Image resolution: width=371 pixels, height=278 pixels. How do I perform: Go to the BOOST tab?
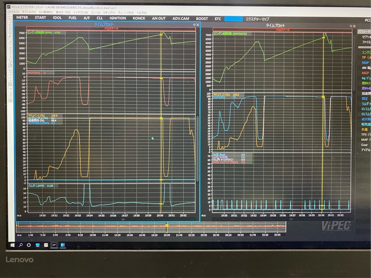202,19
